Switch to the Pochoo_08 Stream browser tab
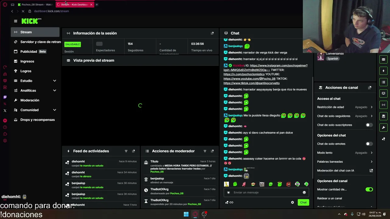The image size is (390, 219). click(35, 5)
